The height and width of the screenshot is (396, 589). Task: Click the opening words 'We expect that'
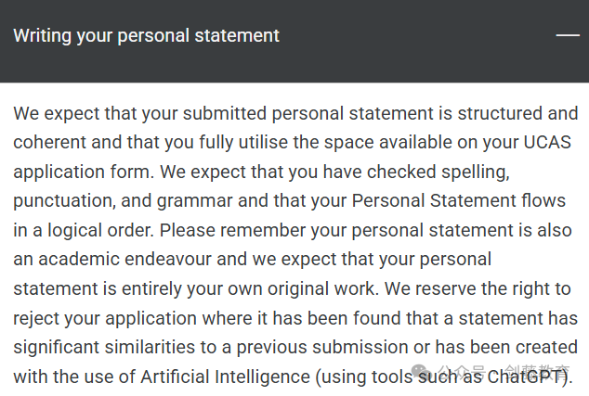(x=75, y=114)
